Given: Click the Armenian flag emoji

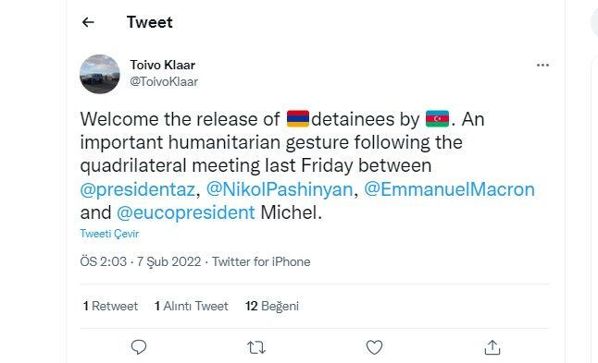Looking at the screenshot, I should point(298,119).
